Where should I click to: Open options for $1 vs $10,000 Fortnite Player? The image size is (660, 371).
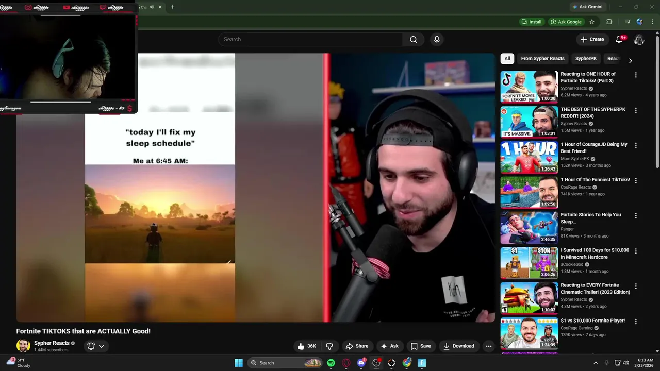[636, 321]
